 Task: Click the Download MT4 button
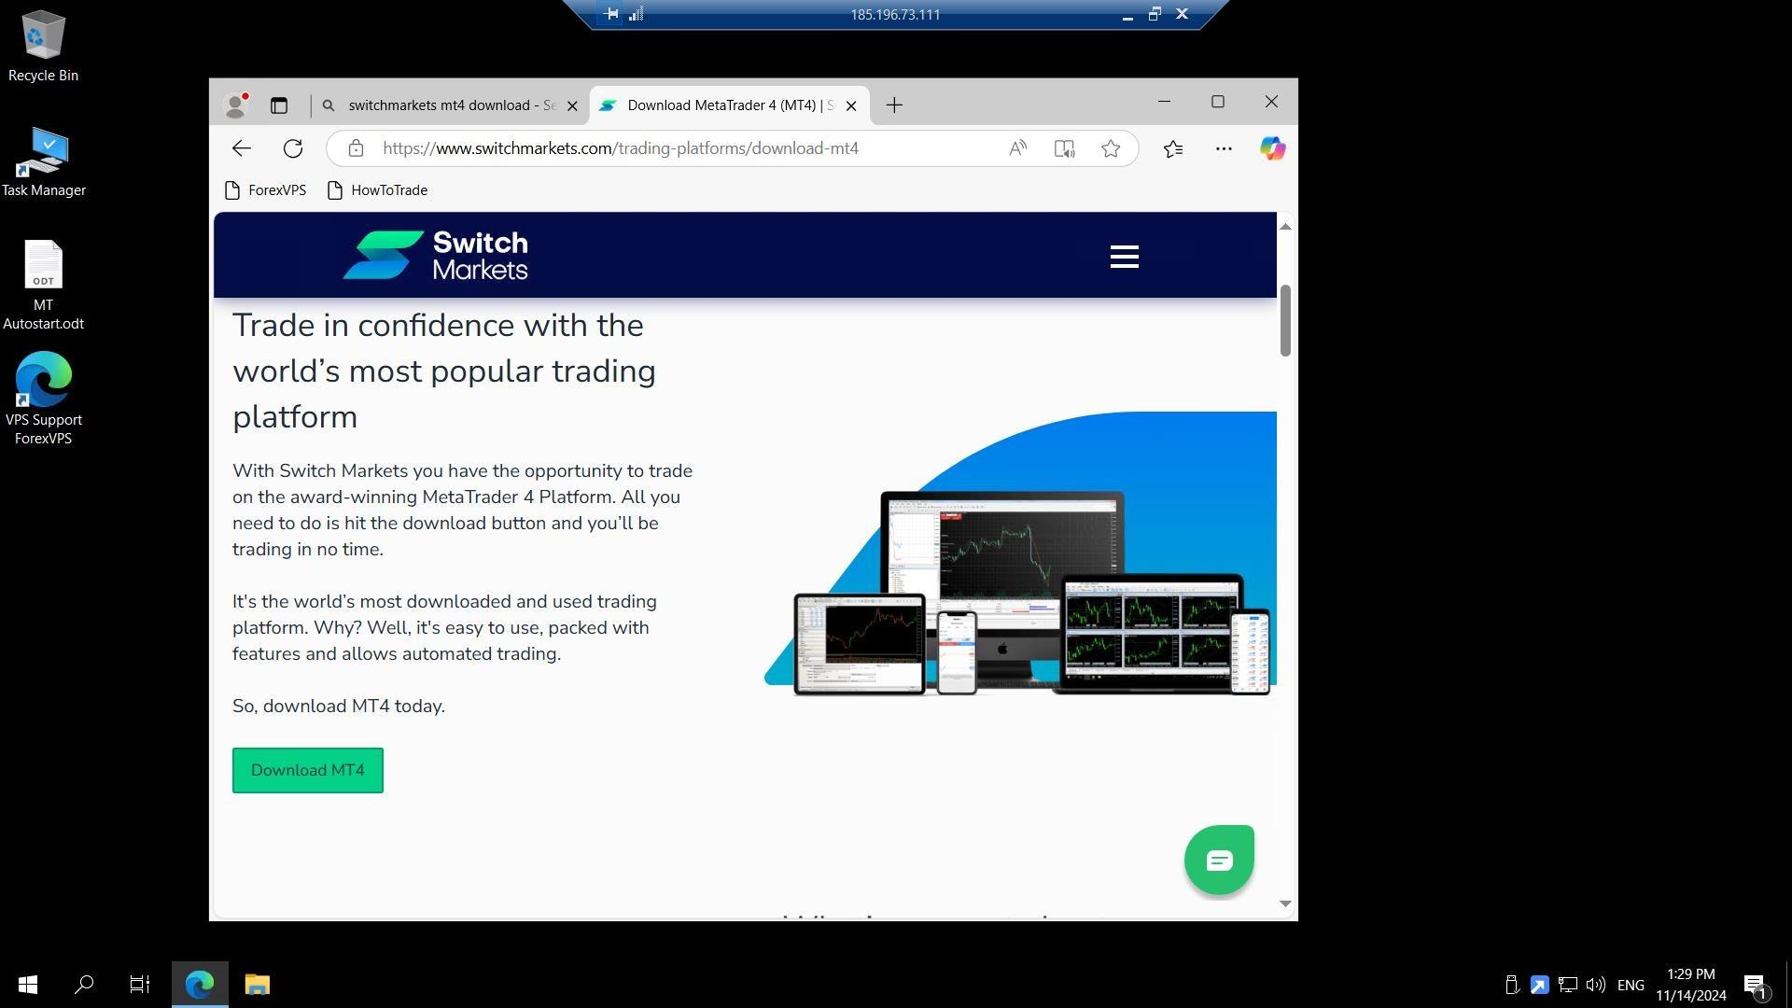tap(308, 770)
